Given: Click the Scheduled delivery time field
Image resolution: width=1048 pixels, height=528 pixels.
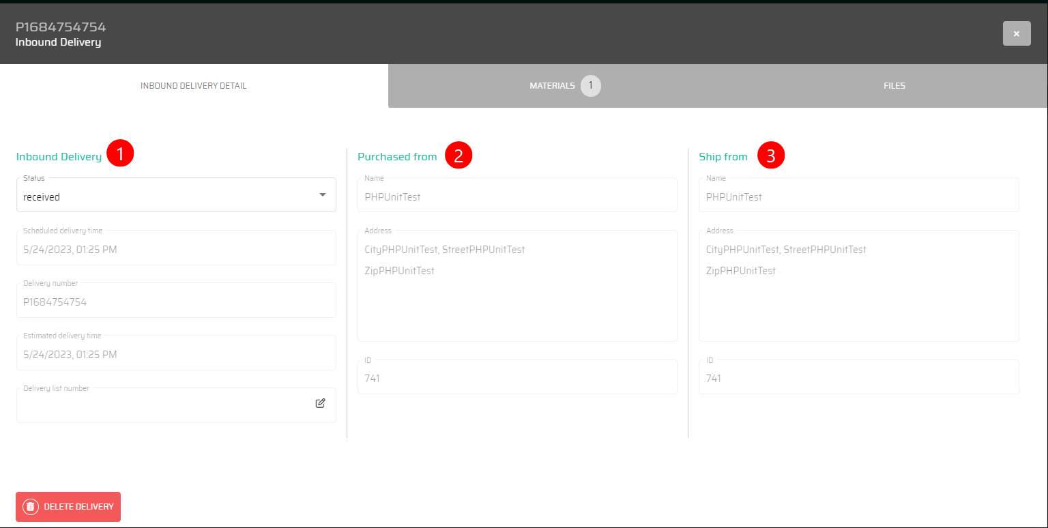Looking at the screenshot, I should pyautogui.click(x=176, y=249).
